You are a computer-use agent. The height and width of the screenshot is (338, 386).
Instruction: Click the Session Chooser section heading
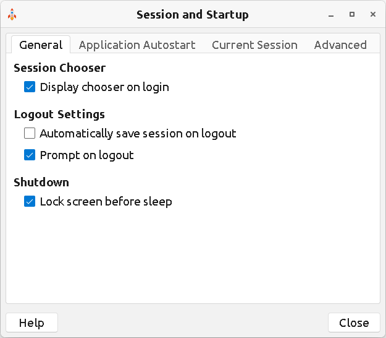tap(59, 68)
